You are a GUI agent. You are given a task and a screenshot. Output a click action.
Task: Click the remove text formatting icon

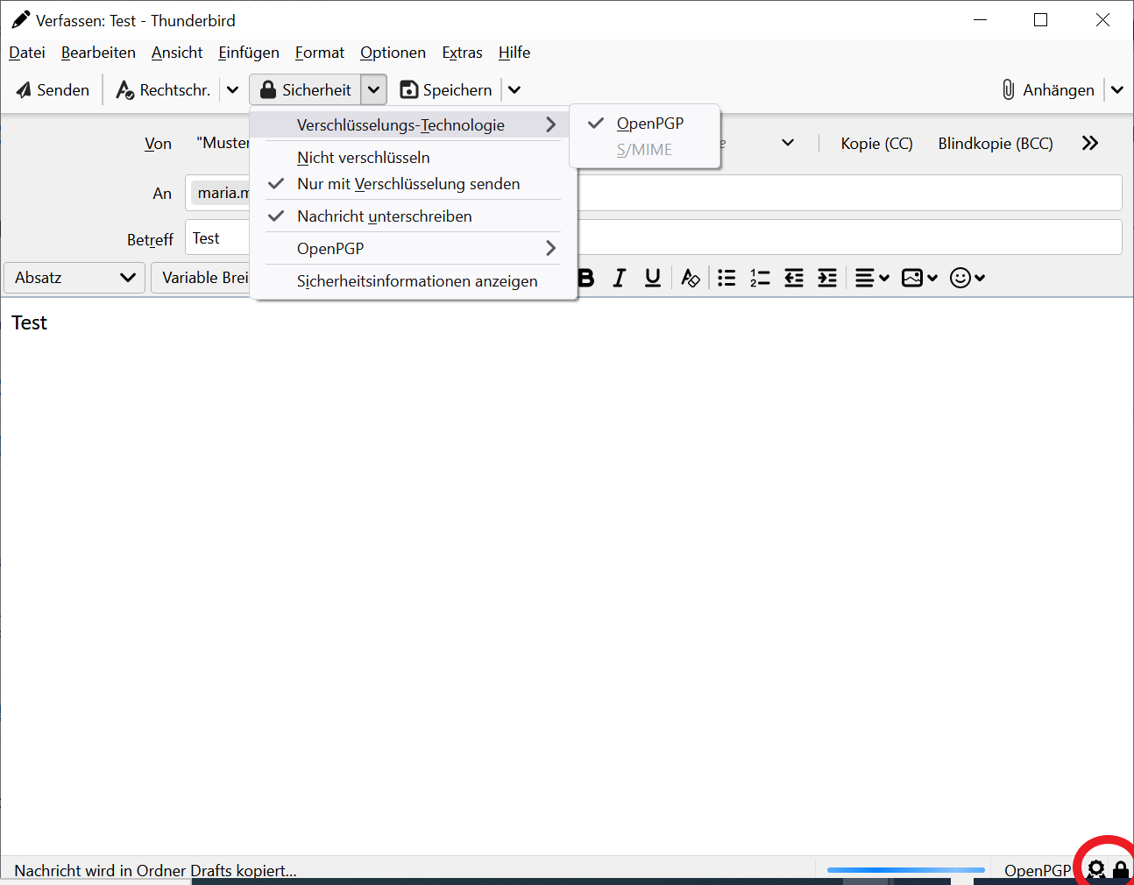[691, 278]
